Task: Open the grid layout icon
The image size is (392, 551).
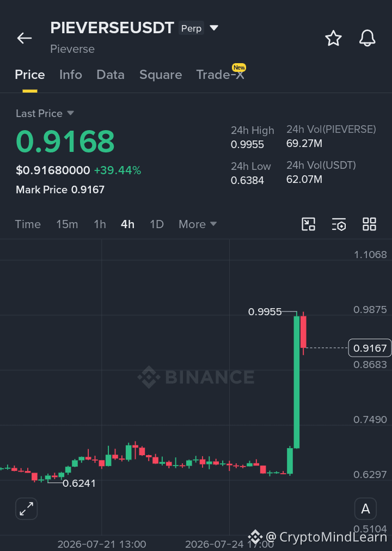Action: tap(369, 224)
